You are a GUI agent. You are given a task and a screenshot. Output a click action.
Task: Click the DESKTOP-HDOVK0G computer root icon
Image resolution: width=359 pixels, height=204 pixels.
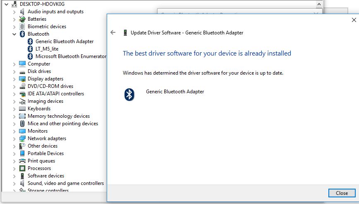tap(14, 4)
